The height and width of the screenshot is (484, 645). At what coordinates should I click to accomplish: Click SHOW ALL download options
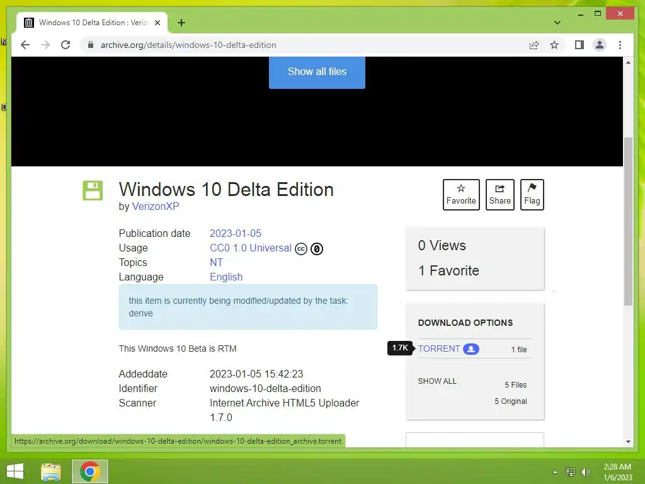click(x=437, y=381)
